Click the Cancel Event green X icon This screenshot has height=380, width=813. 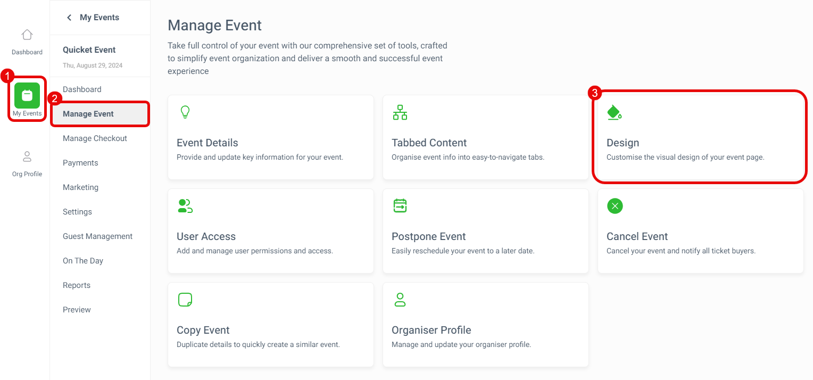pyautogui.click(x=615, y=206)
